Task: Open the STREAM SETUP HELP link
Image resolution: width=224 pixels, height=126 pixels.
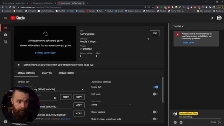Action: click(x=45, y=53)
